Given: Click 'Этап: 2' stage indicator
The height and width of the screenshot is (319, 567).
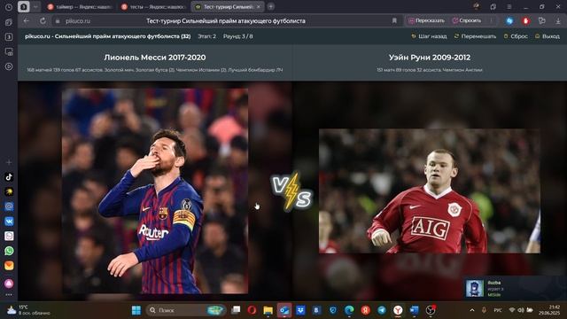Looking at the screenshot, I should point(206,36).
